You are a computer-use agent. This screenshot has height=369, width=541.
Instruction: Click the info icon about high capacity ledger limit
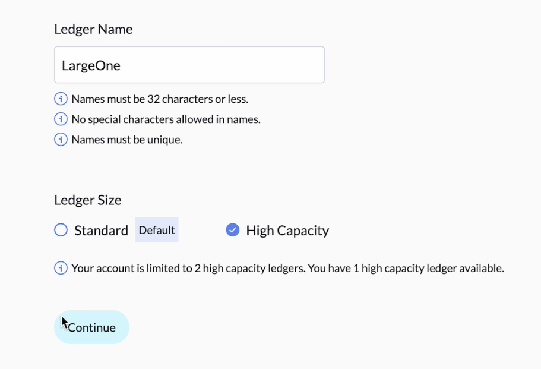(x=61, y=268)
